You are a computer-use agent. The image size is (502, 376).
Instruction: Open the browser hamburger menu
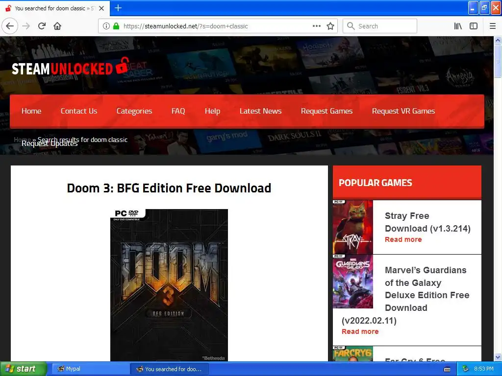pos(492,26)
